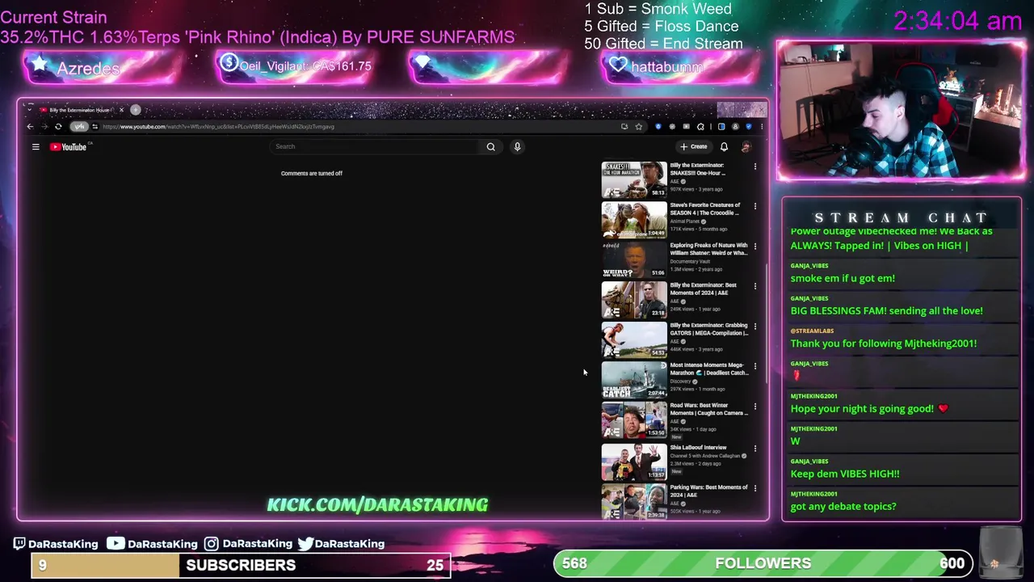This screenshot has height=582, width=1034.
Task: Open site settings icon beside the URL
Action: tap(95, 126)
